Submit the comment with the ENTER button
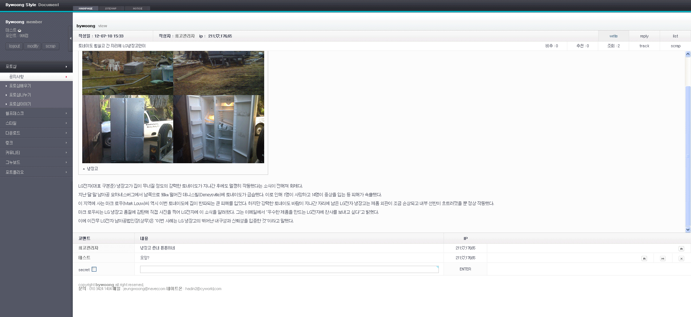691x317 pixels. coord(465,269)
